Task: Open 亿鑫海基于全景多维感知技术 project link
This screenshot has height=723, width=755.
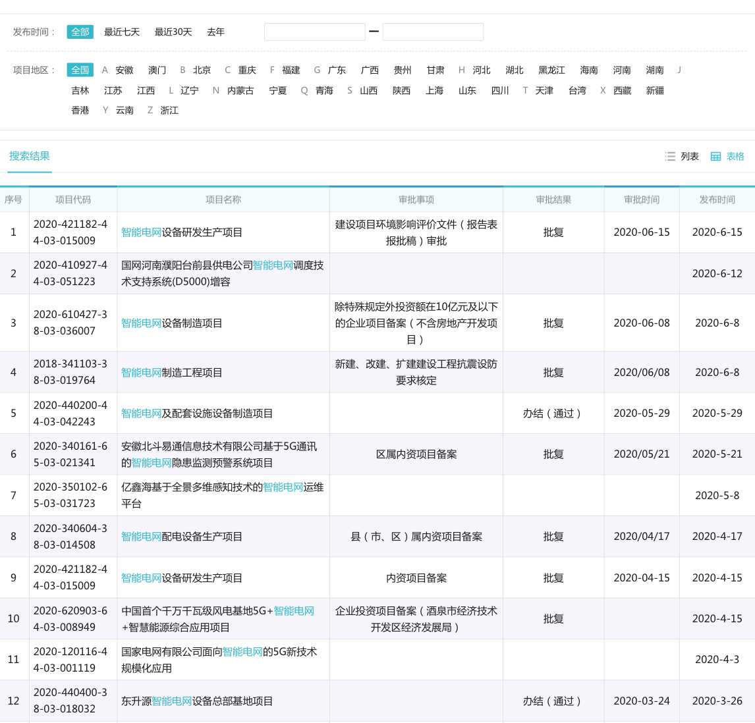Action: click(222, 495)
